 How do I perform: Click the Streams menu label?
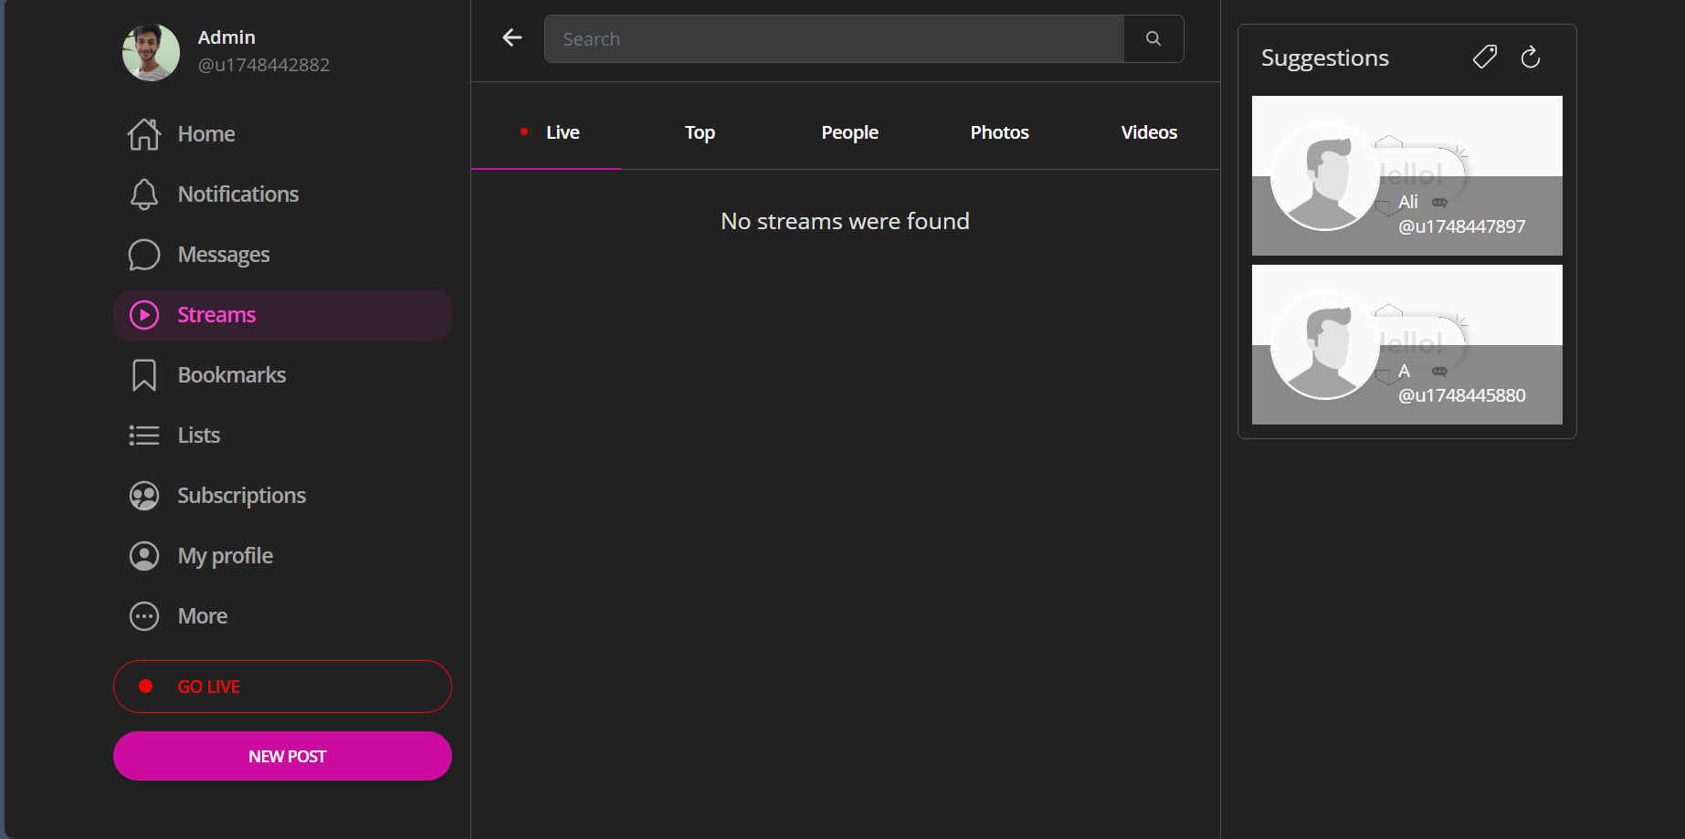tap(216, 315)
